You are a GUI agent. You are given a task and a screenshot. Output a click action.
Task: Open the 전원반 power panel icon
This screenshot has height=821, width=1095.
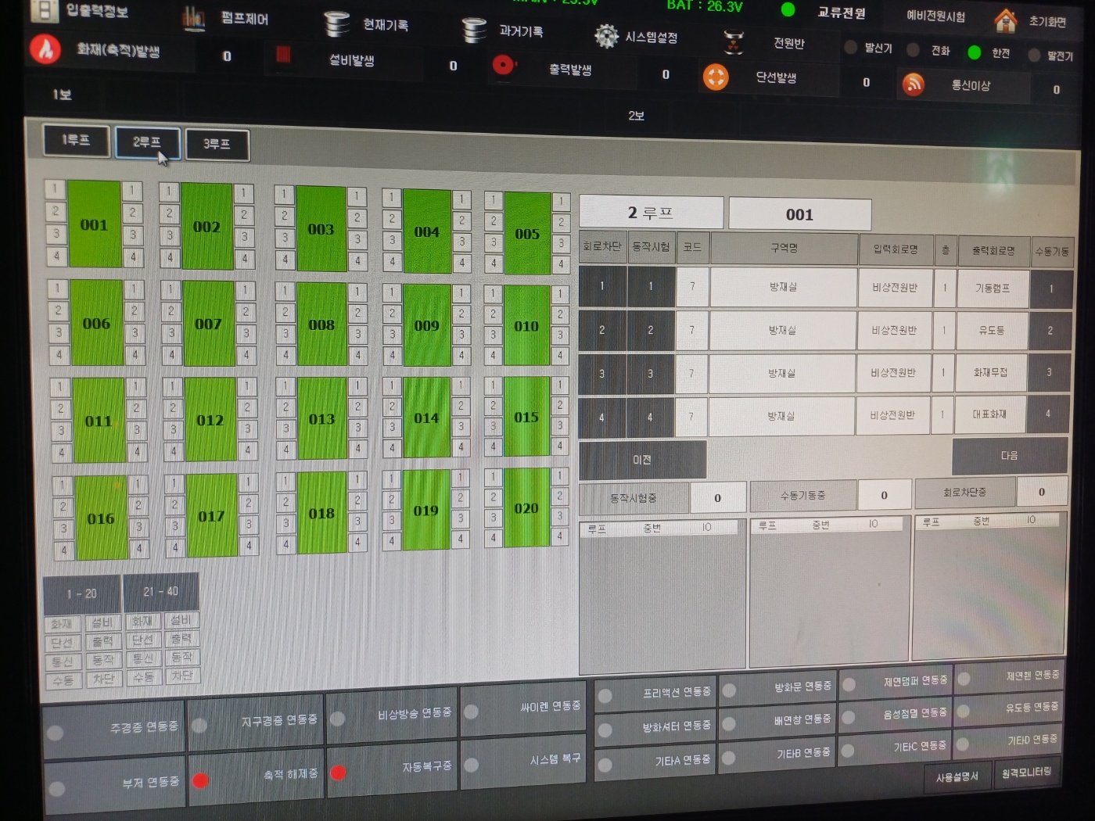point(733,42)
